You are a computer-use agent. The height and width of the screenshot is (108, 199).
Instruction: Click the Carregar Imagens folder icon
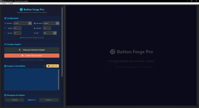5,44
